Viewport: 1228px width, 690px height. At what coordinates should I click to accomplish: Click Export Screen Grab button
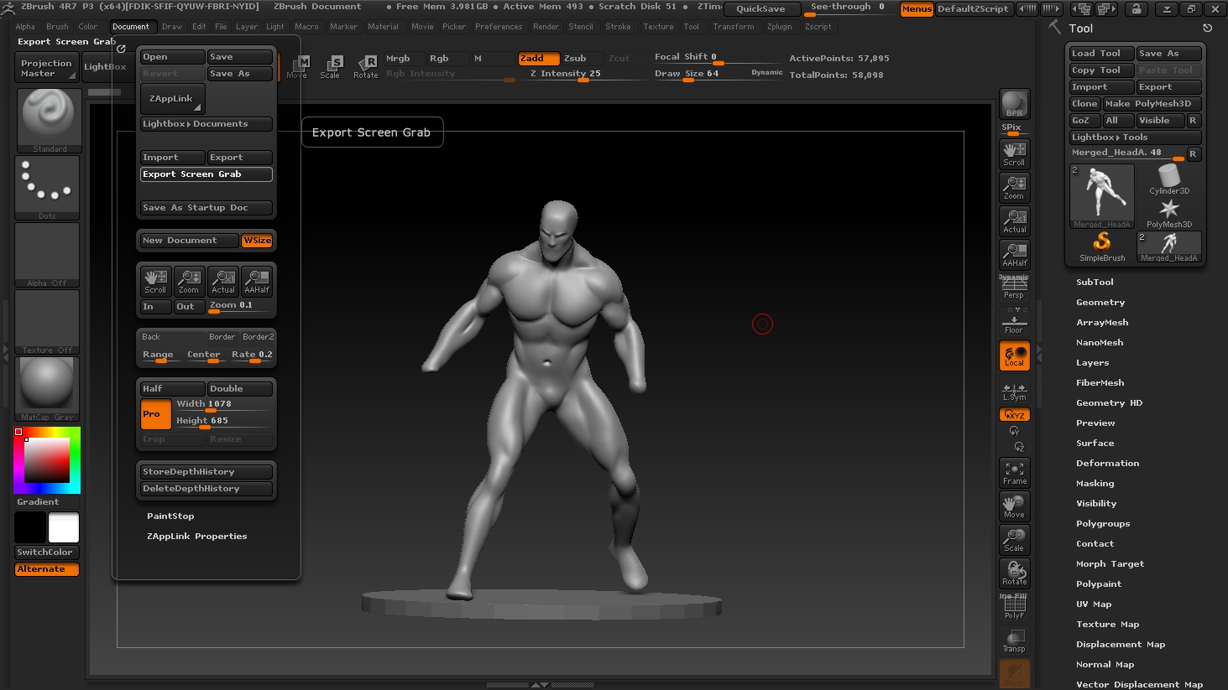click(x=206, y=174)
